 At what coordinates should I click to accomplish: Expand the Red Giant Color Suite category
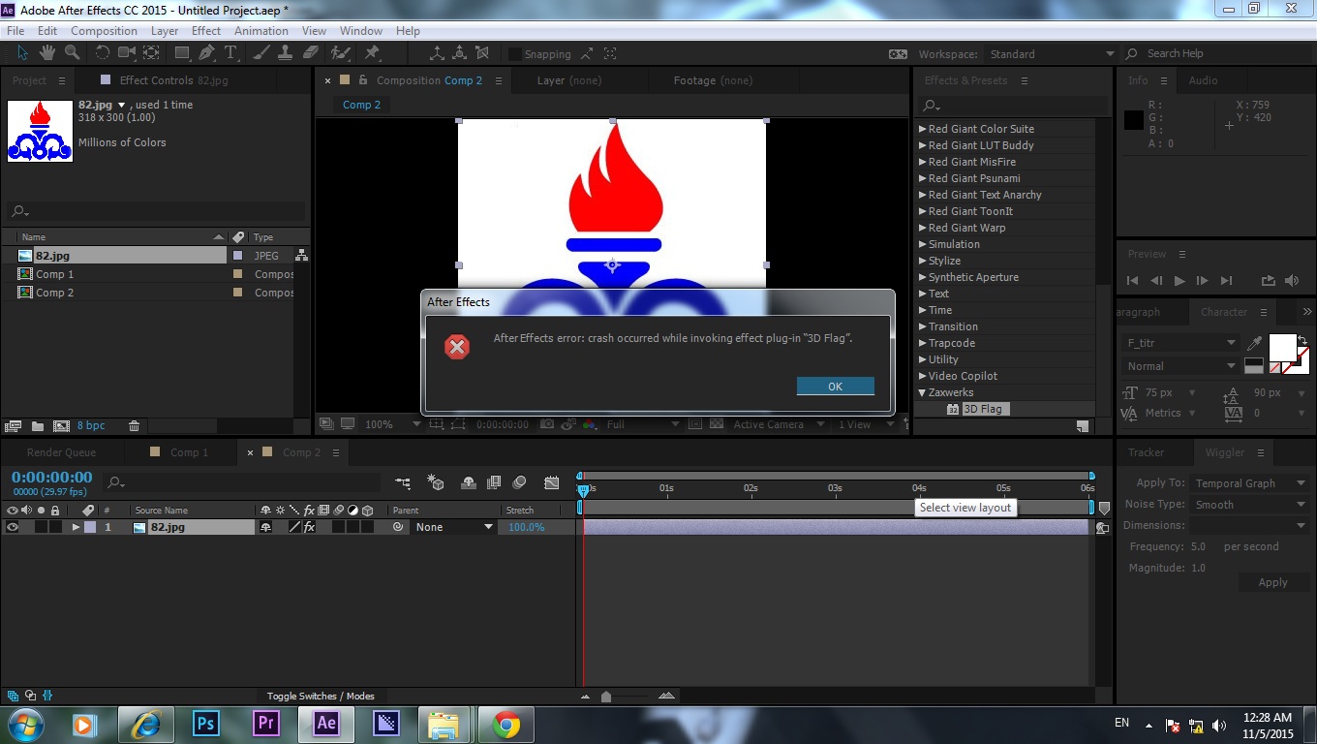click(922, 129)
